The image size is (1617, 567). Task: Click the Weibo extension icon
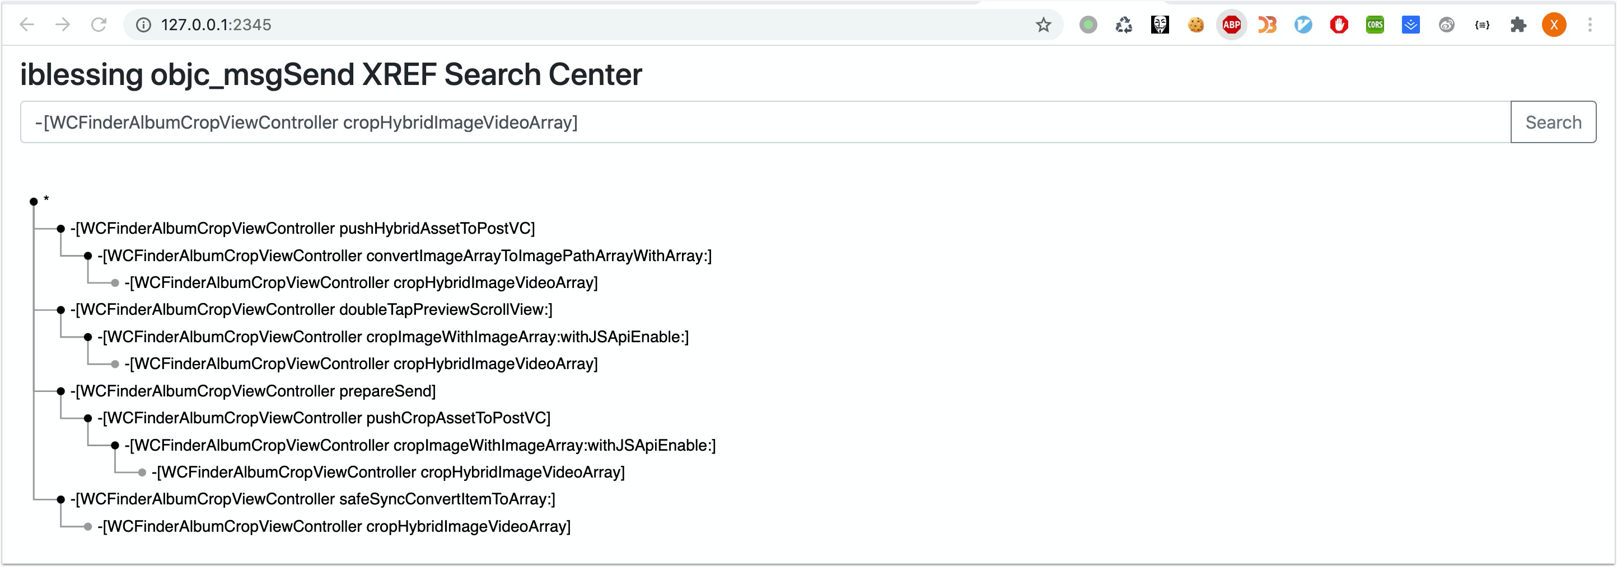point(1446,25)
